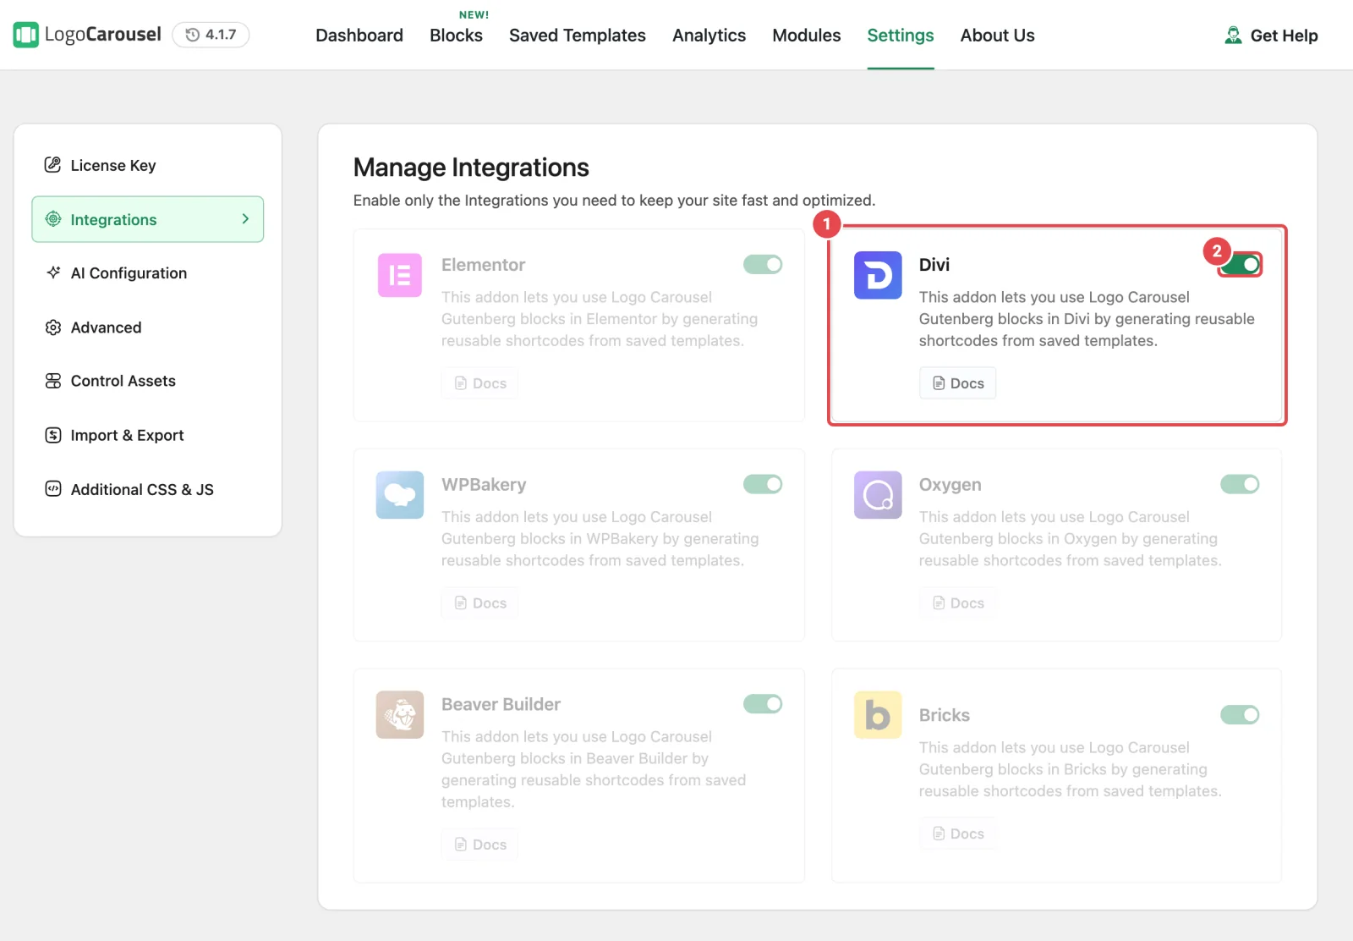Click the Bricks addon logo
Viewport: 1353px width, 941px height.
coord(878,715)
